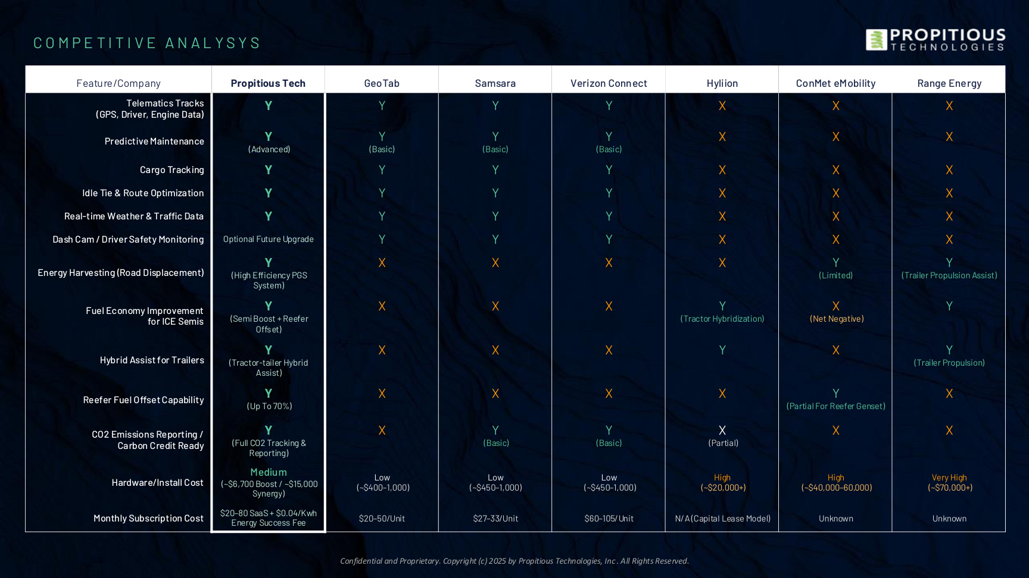Click '(Up To 70%)' reefer offset text

(x=269, y=406)
